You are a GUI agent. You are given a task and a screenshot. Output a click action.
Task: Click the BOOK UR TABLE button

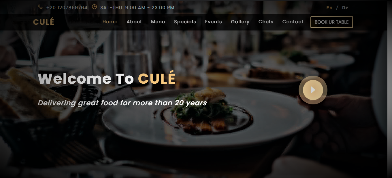[x=331, y=22]
